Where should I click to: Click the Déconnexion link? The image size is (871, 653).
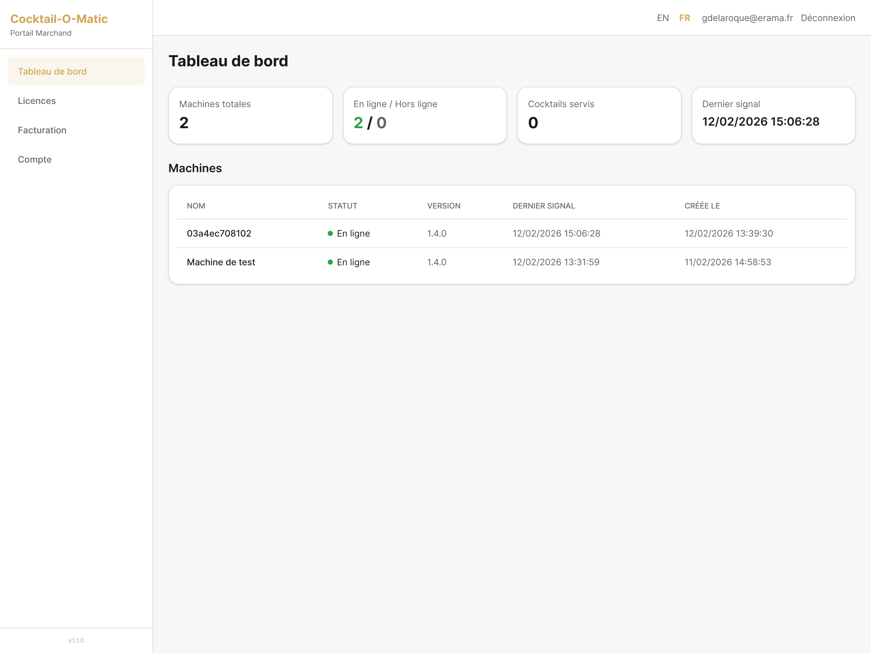(828, 18)
